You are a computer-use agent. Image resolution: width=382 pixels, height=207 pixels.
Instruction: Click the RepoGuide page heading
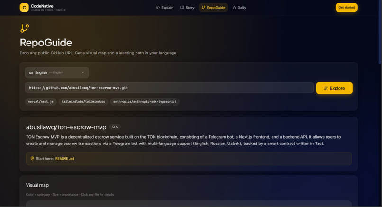46,43
